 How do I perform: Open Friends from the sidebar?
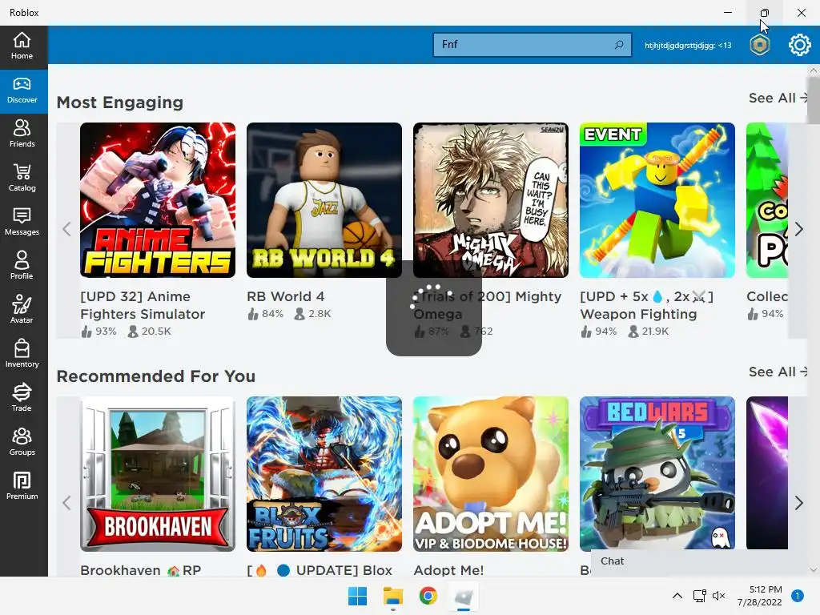point(22,135)
